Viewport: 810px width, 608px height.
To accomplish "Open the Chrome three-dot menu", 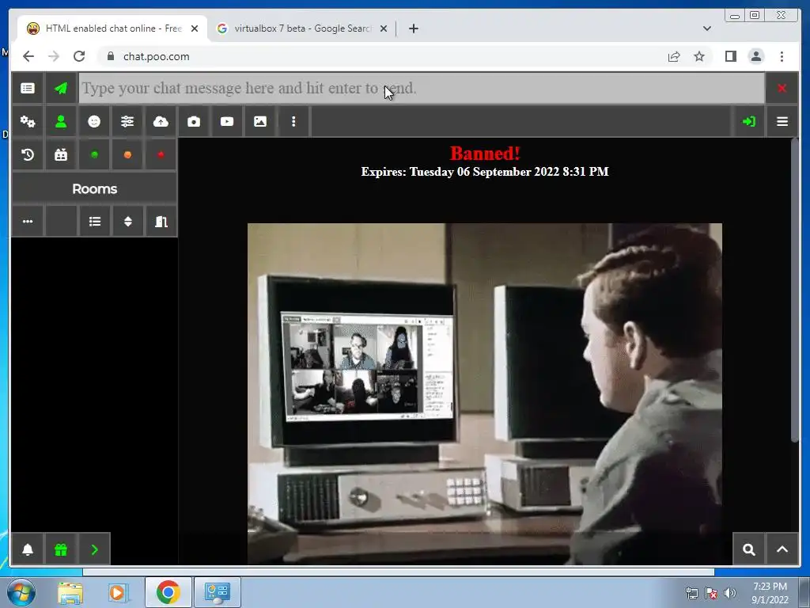I will [x=782, y=56].
